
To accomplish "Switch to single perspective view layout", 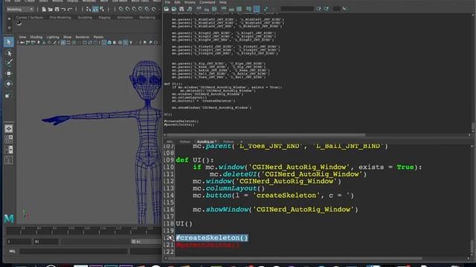I will pos(9,128).
